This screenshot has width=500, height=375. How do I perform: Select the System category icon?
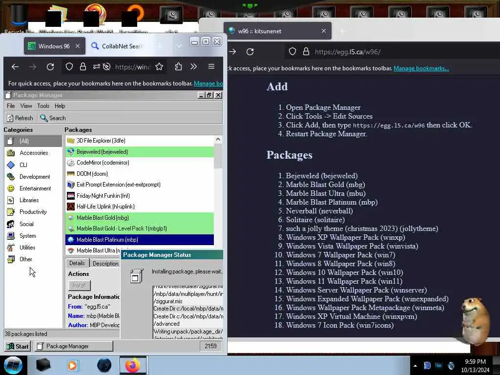(11, 236)
